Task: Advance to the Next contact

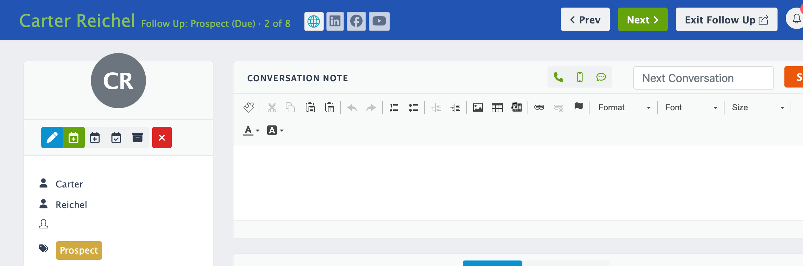Action: pyautogui.click(x=643, y=20)
